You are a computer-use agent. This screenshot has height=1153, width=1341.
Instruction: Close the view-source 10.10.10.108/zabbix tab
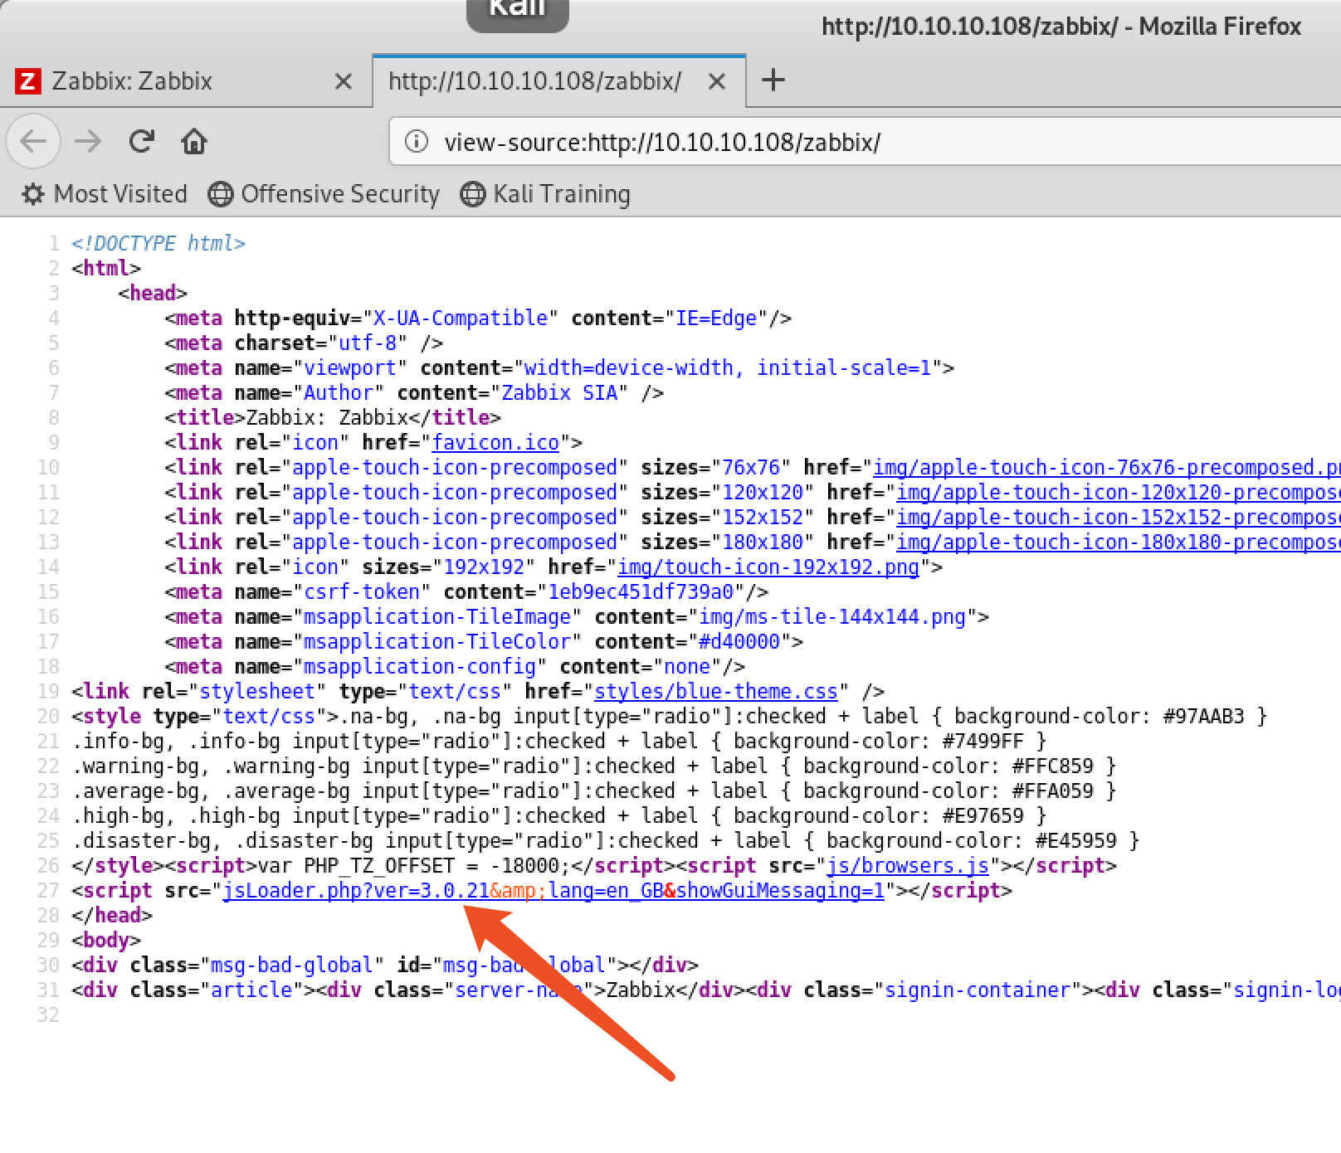[717, 81]
